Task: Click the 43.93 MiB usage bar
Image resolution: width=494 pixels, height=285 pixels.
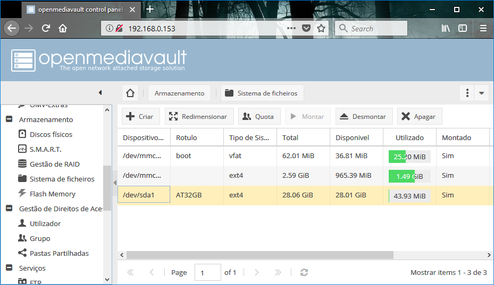Action: tap(409, 196)
